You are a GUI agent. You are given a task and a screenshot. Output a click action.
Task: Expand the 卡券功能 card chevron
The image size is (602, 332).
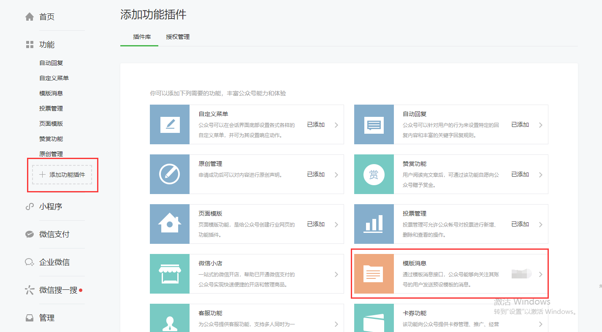click(x=541, y=324)
